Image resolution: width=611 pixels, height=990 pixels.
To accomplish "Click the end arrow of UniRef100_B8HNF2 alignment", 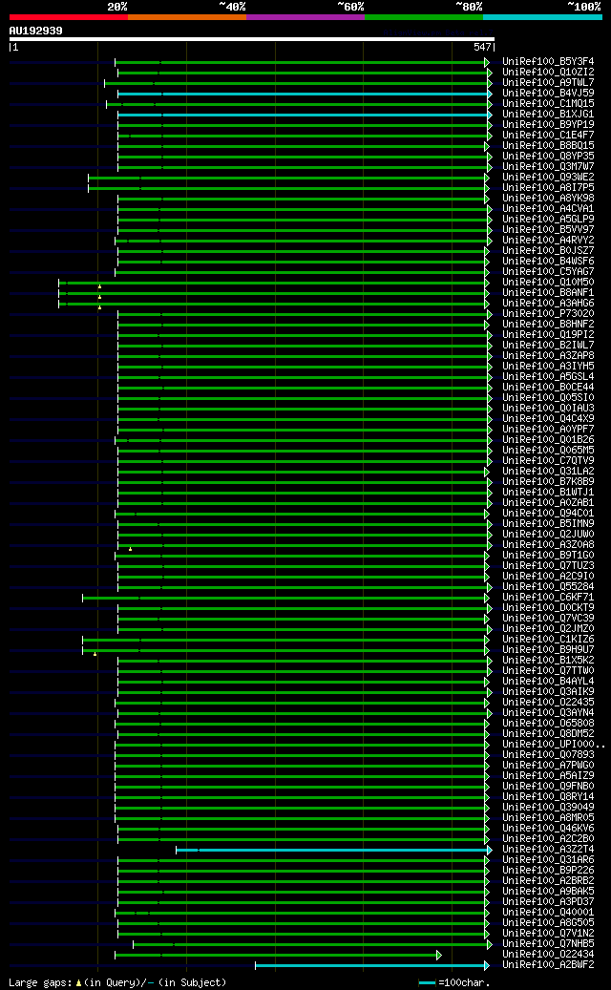I will click(x=487, y=325).
